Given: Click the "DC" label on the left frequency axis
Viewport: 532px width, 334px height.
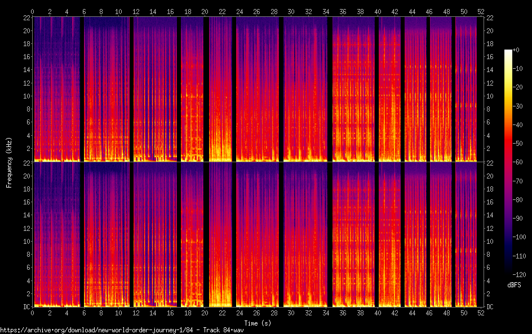Looking at the screenshot, I should point(25,307).
